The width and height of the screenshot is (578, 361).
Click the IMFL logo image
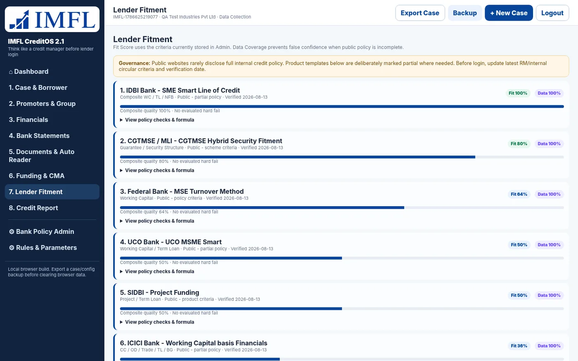[x=52, y=19]
